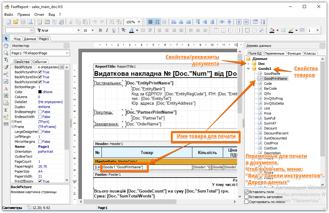Open the Вид menu

point(52,14)
